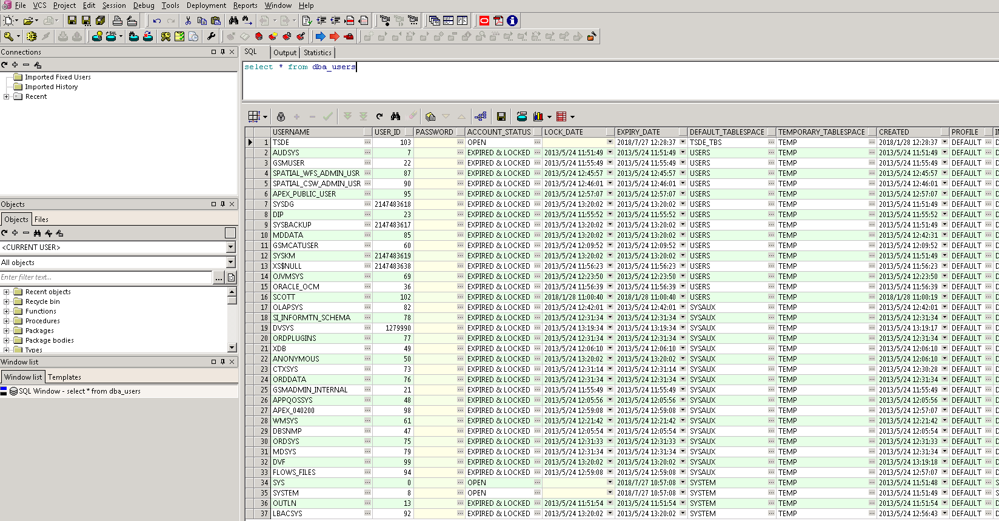Click the Enter filter text field
Screen dimensions: 999x521
106,277
